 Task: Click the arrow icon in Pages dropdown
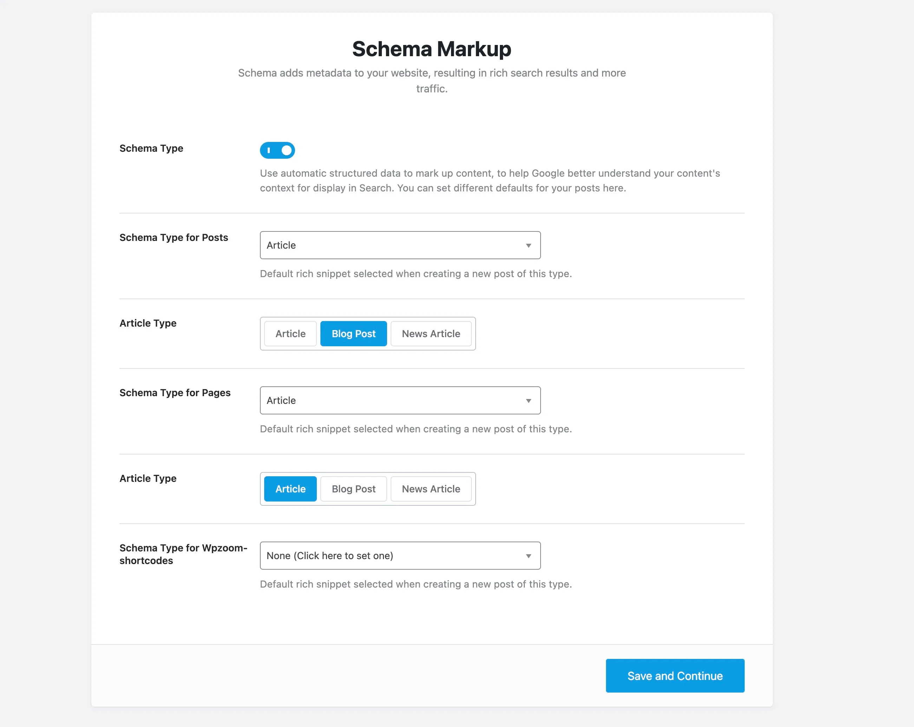pyautogui.click(x=528, y=401)
